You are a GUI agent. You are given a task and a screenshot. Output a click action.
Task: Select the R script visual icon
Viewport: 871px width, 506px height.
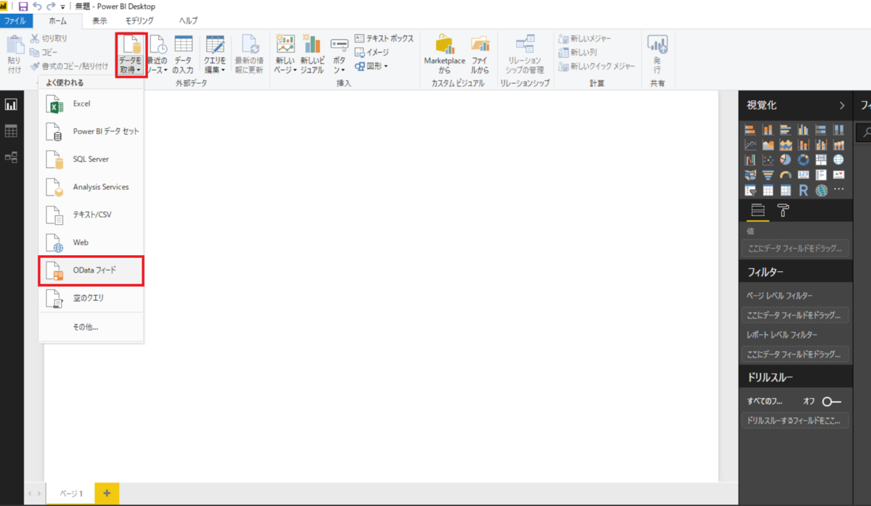[x=803, y=190]
